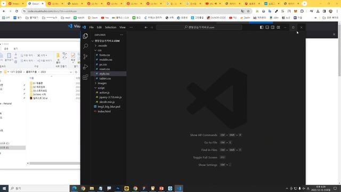
Task: Open the Windows Start menu
Action: click(4, 188)
